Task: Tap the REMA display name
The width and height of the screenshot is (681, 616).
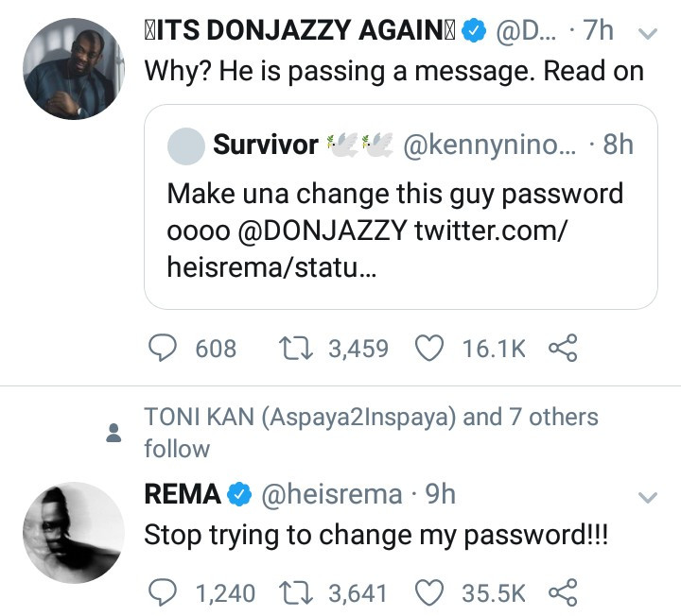Action: pos(182,494)
